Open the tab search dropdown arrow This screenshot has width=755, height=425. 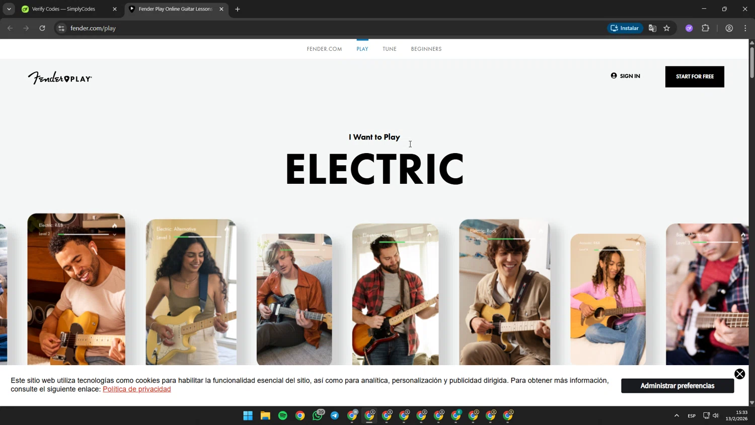point(9,9)
